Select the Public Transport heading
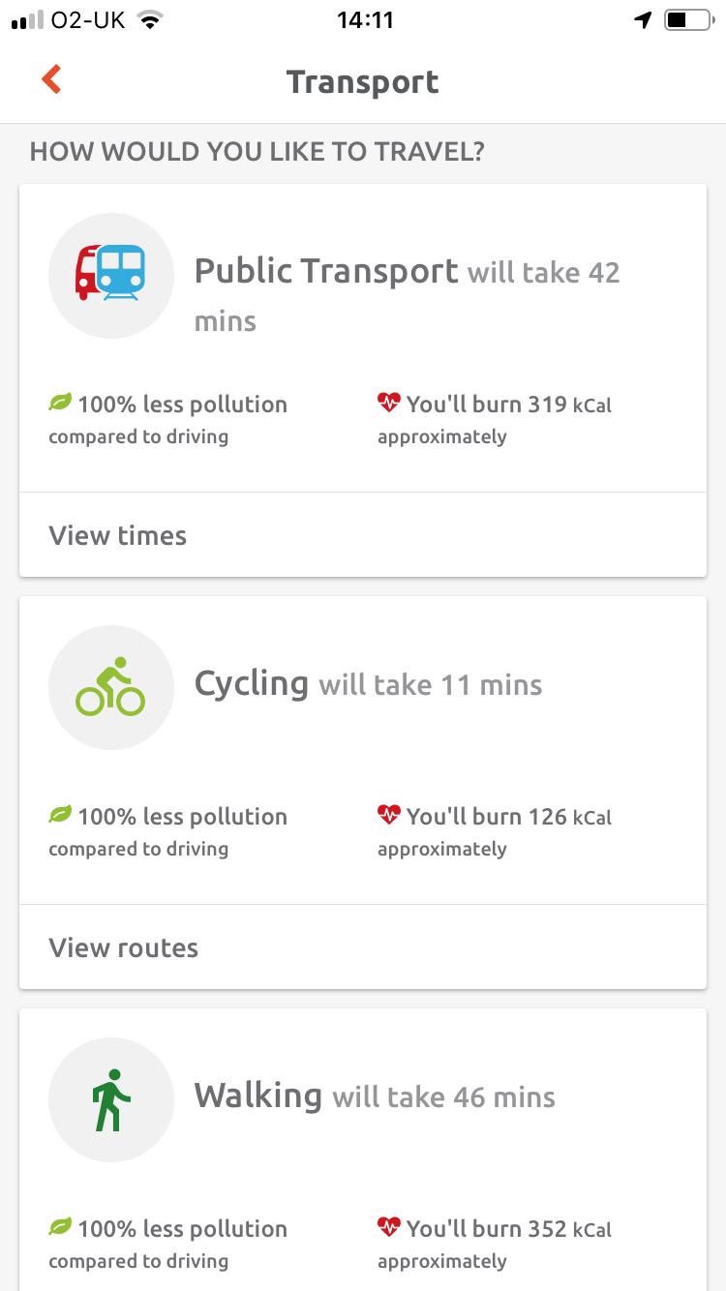The height and width of the screenshot is (1291, 726). pyautogui.click(x=325, y=271)
